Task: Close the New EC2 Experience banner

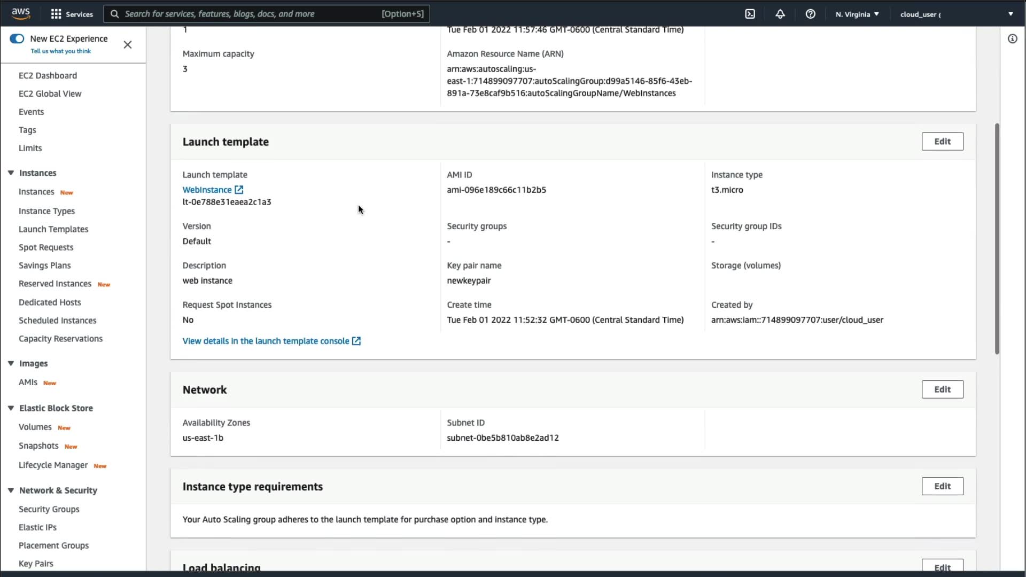Action: click(x=127, y=45)
